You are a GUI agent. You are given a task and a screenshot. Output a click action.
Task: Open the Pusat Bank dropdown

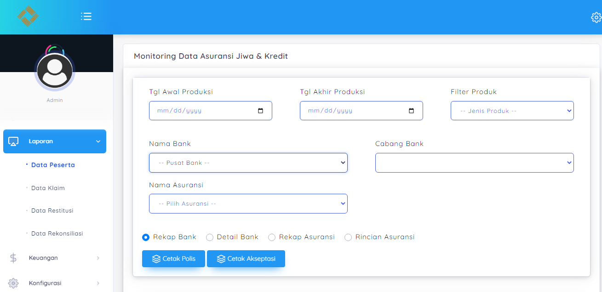point(248,163)
